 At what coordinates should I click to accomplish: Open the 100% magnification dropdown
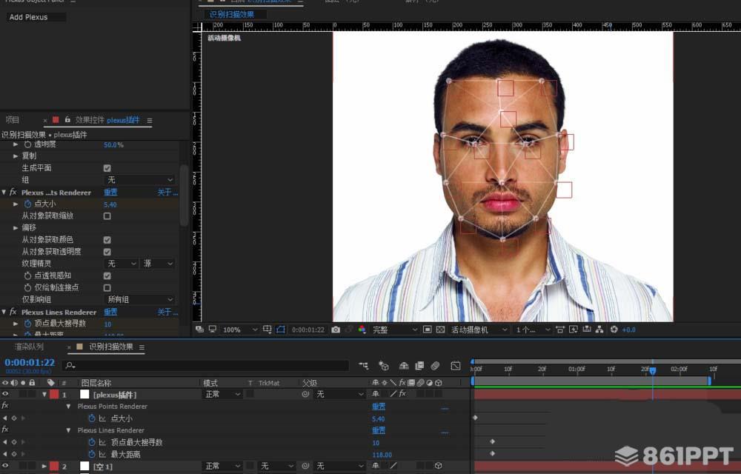(x=239, y=330)
